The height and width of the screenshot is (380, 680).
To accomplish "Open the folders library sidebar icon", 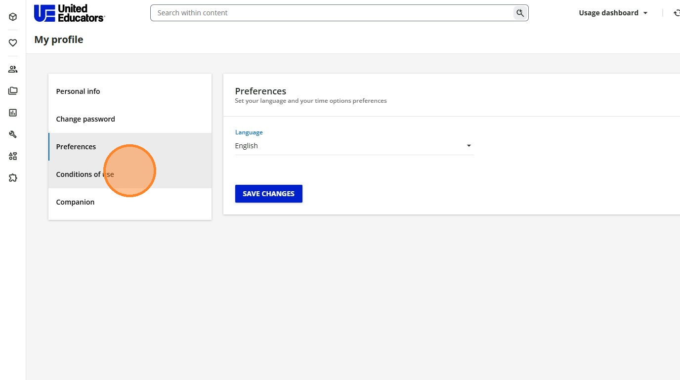I will [x=13, y=91].
